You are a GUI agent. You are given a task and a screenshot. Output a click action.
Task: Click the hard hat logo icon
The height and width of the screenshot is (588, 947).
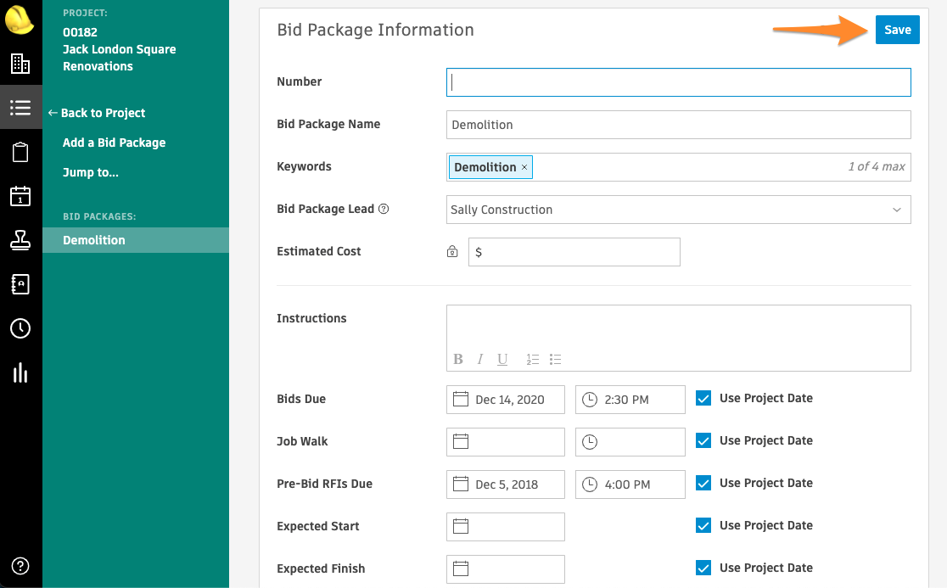20,19
